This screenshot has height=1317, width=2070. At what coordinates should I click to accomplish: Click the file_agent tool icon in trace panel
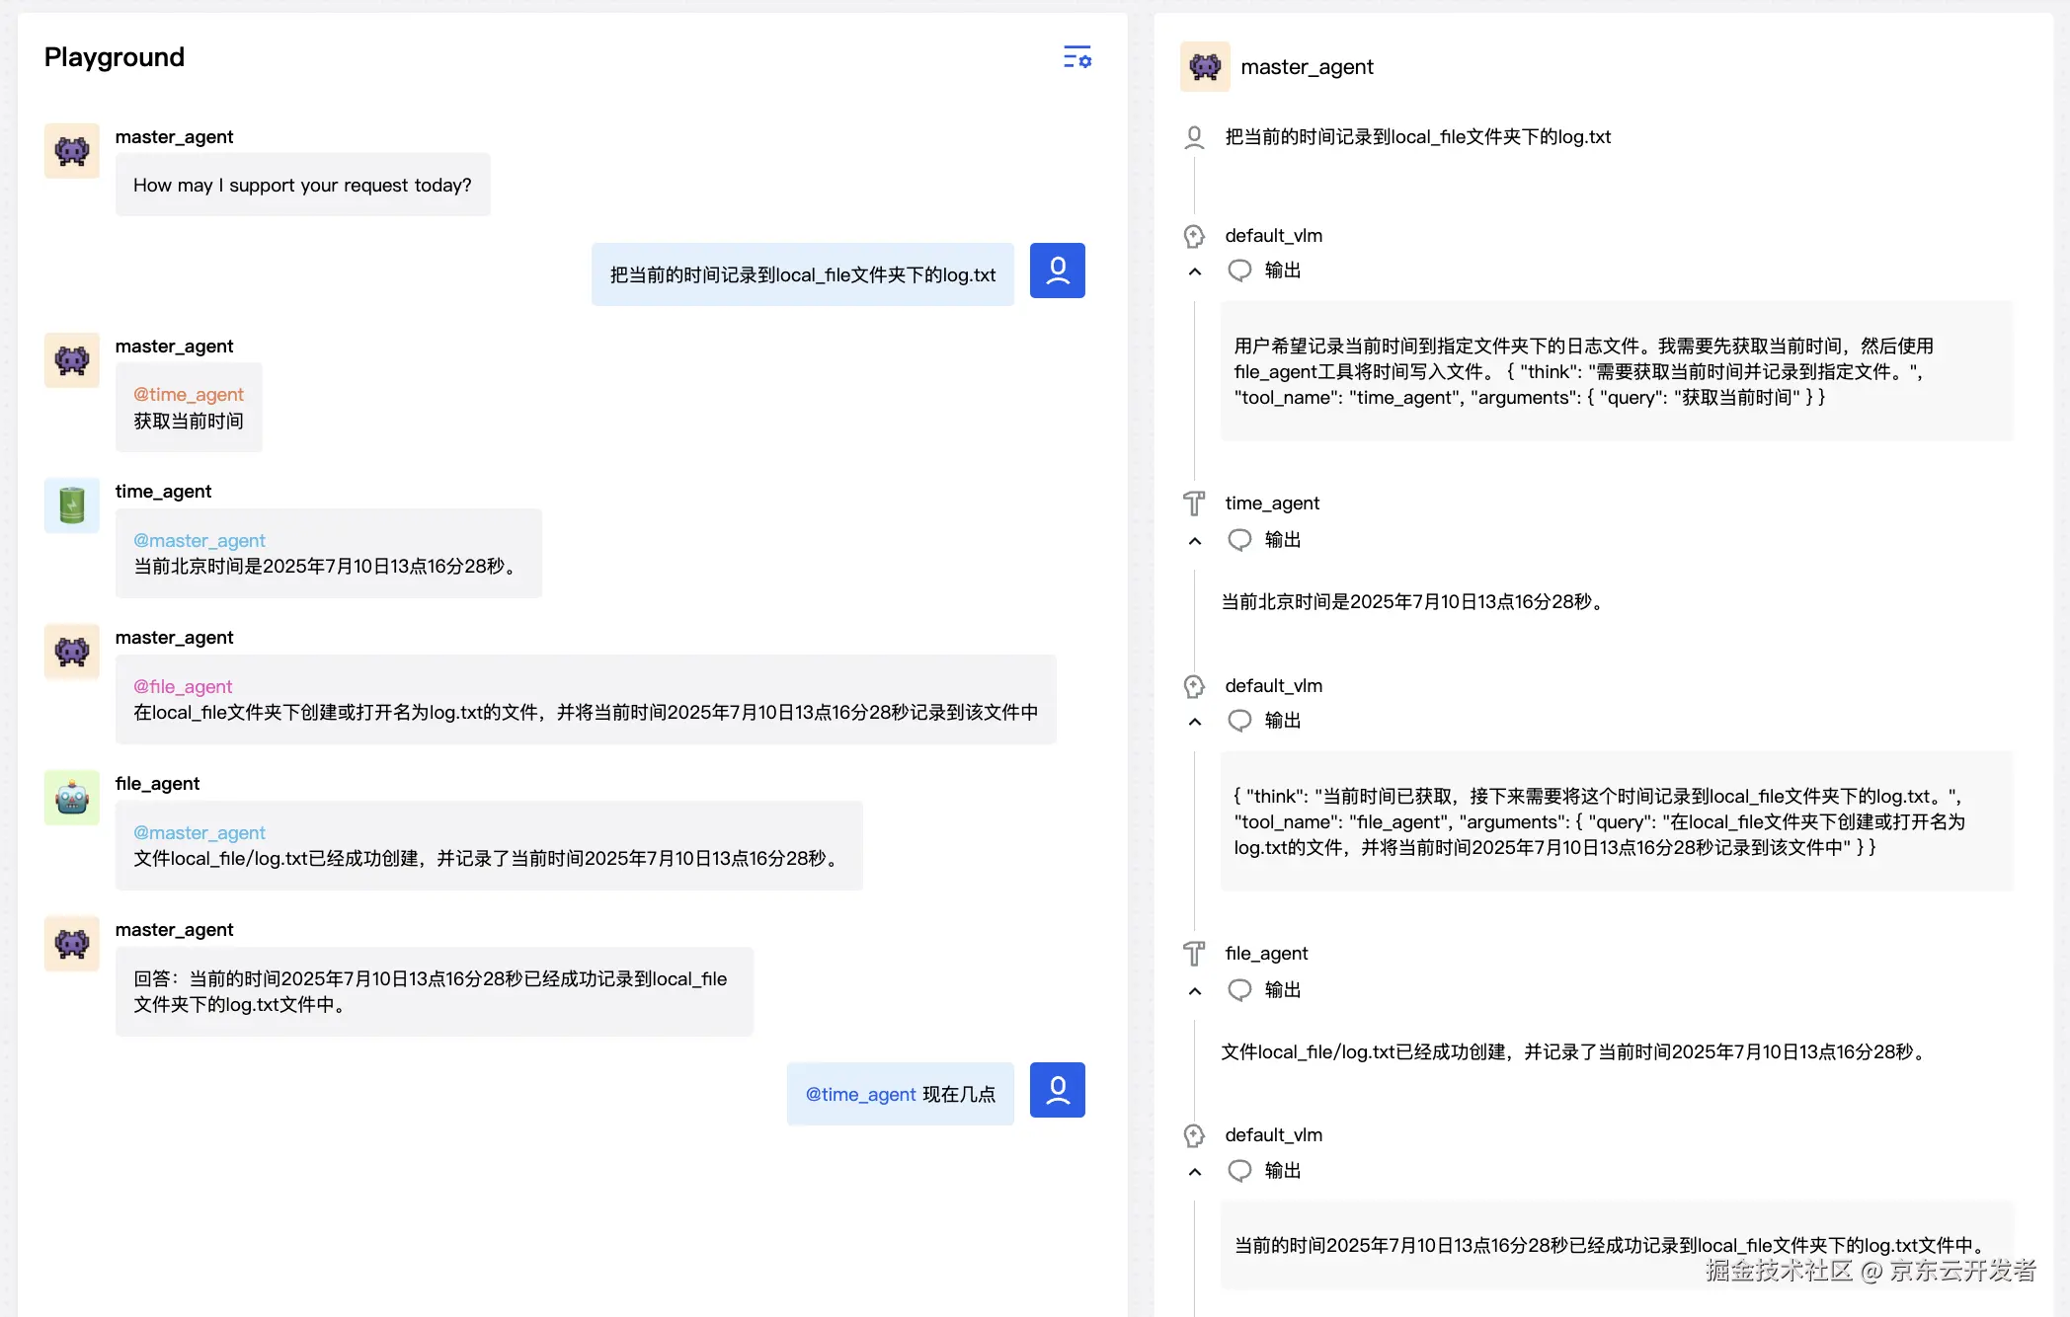(x=1194, y=953)
